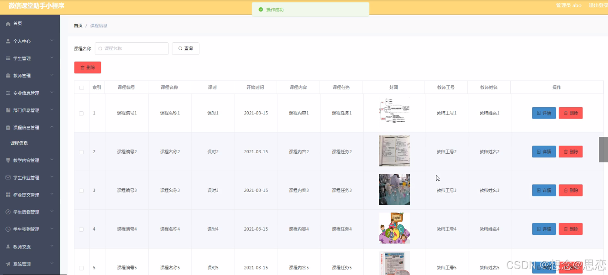Click the magnifier icon inside 课程名称 search field
Viewport: 608px width, 275px height.
(100, 48)
